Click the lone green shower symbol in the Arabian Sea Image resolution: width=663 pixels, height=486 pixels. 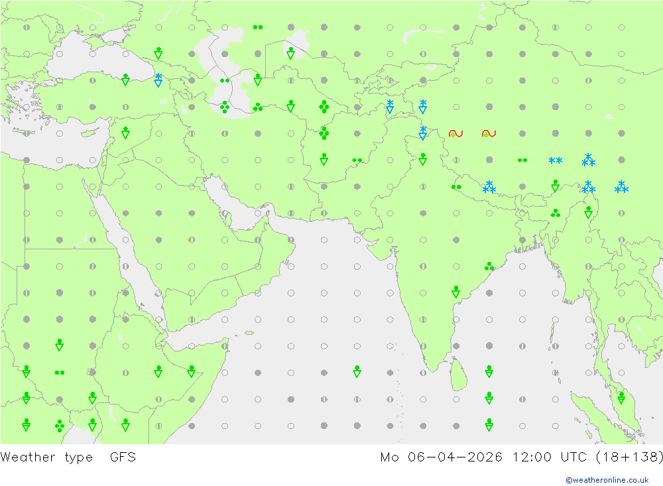coord(357,372)
